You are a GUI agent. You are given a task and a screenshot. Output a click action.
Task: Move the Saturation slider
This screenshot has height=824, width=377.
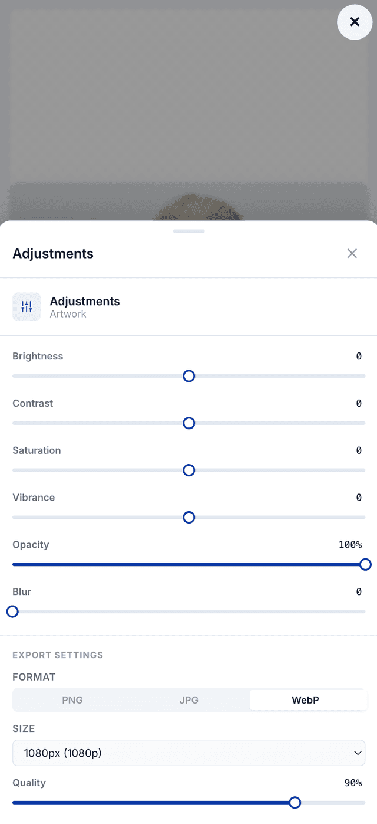tap(188, 470)
